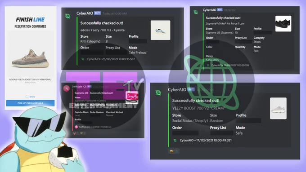The height and width of the screenshot is (172, 306).
Task: Click the Delay value "5356.2895"
Action: click(212, 60)
